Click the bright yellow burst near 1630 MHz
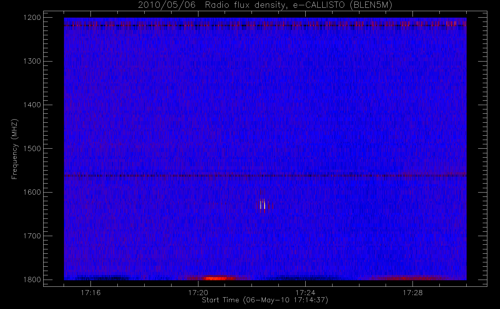Image resolution: width=500 pixels, height=309 pixels. coord(263,205)
